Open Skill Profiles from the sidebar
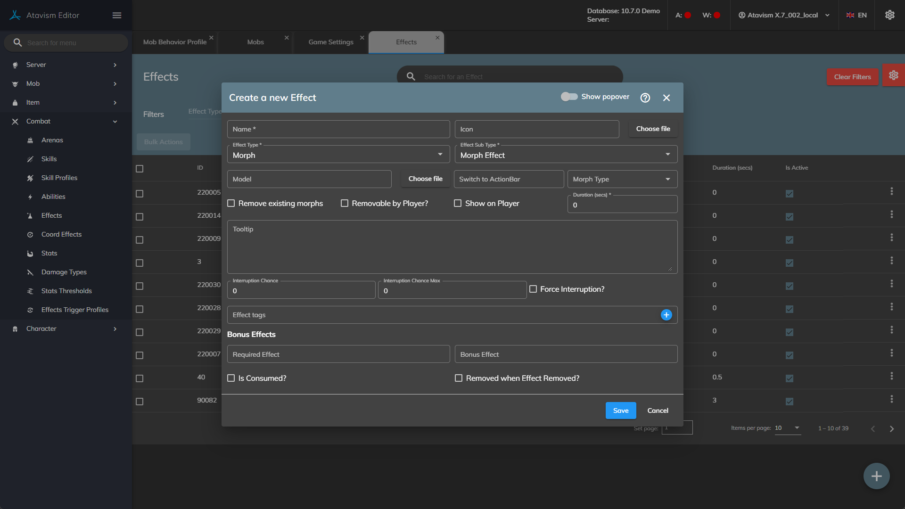Viewport: 905px width, 509px height. (59, 178)
